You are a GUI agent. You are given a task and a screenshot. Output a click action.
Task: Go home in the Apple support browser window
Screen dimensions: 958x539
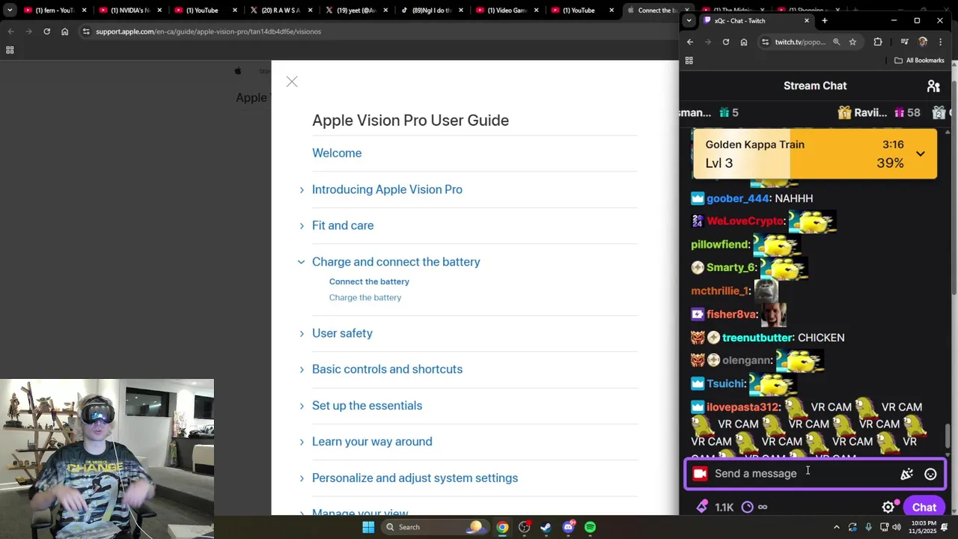tap(64, 31)
